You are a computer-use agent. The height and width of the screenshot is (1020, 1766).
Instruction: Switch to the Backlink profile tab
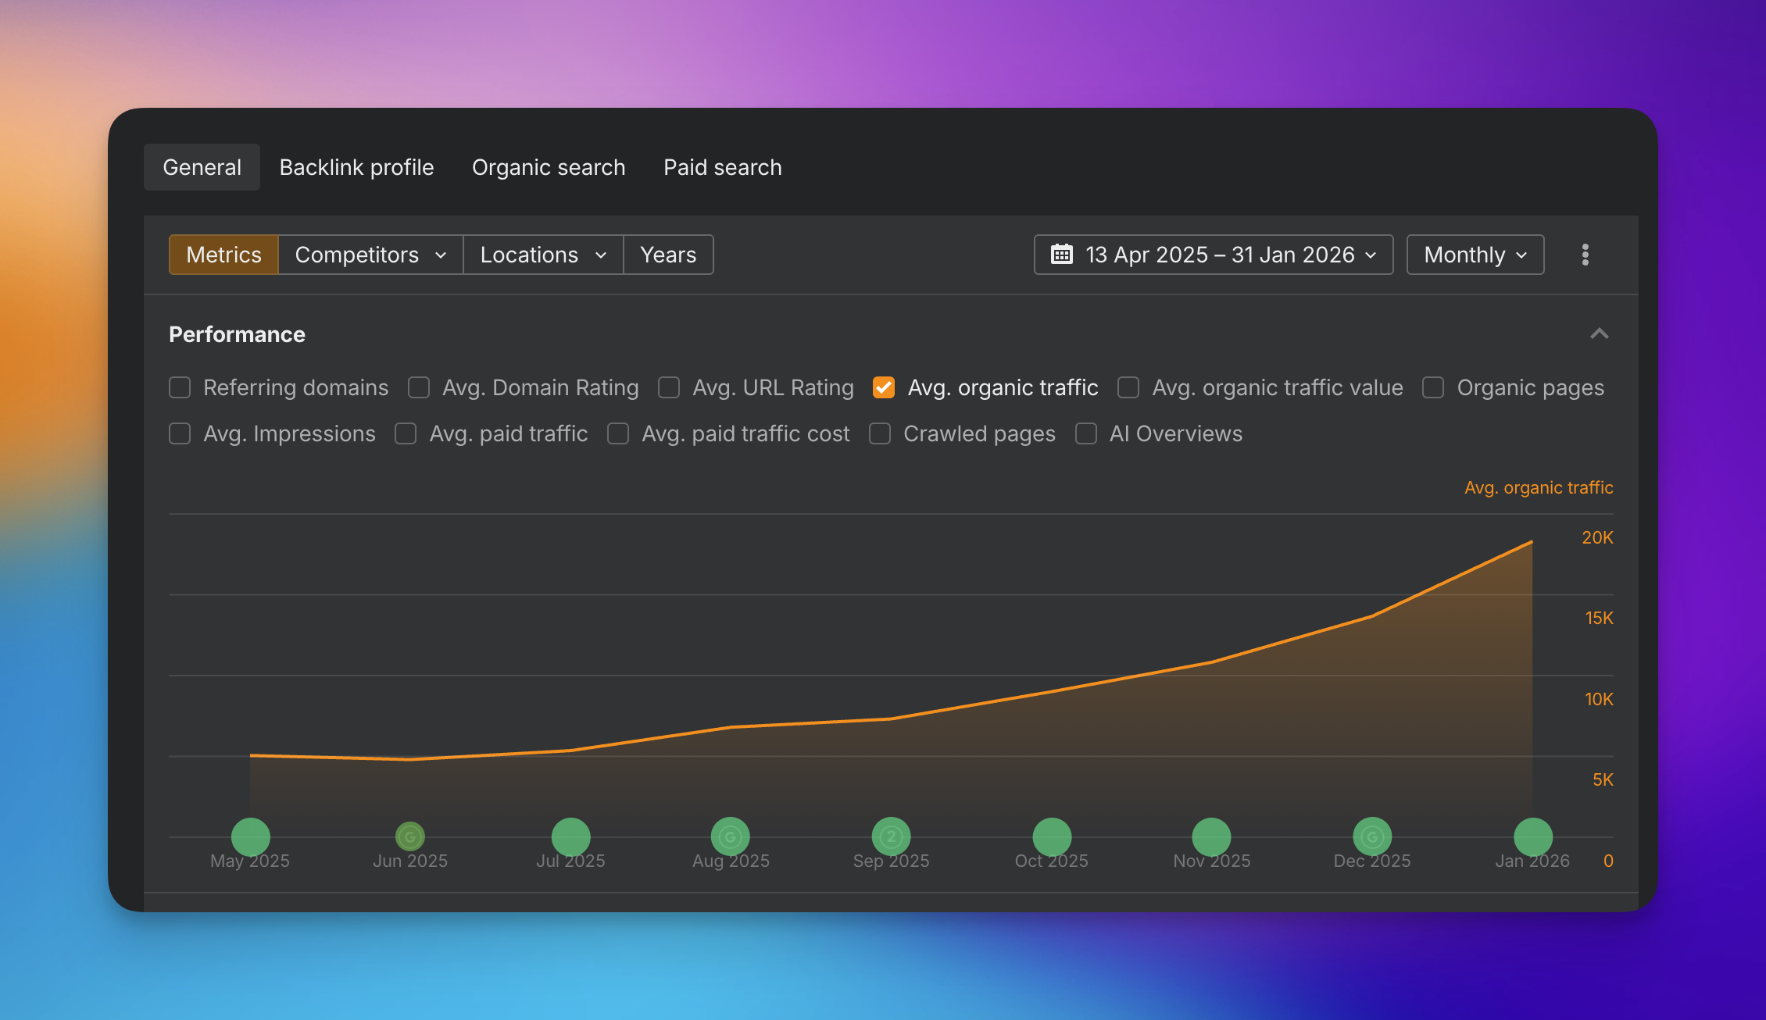pyautogui.click(x=356, y=167)
